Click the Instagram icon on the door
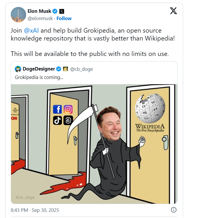The image size is (200, 218). point(68,109)
